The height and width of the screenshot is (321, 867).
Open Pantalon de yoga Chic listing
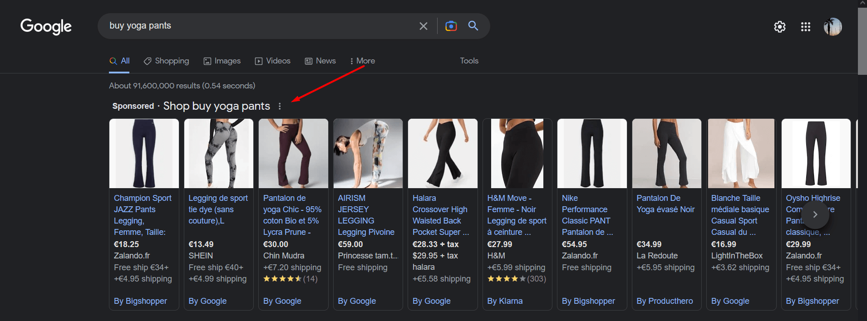292,215
